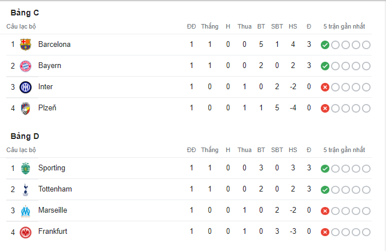Click the Barcelona club crest
Viewport: 386px width, 251px height.
click(25, 45)
